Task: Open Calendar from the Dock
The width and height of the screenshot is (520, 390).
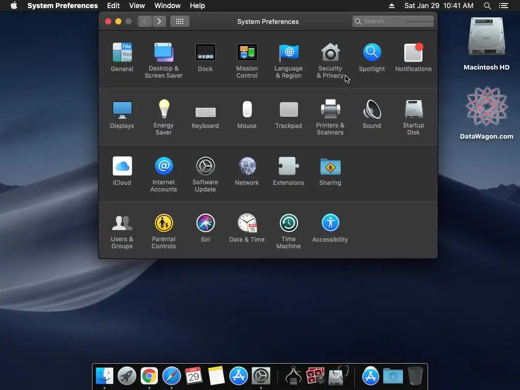Action: pos(193,376)
